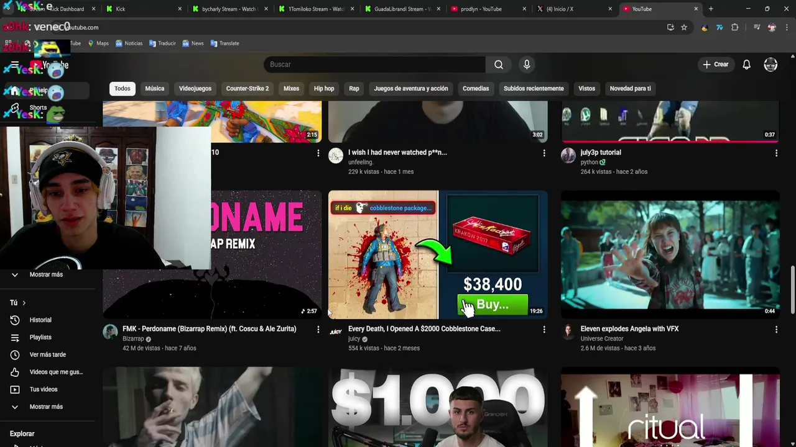The image size is (796, 447).
Task: Open the july3p tutorial title link
Action: [x=601, y=153]
